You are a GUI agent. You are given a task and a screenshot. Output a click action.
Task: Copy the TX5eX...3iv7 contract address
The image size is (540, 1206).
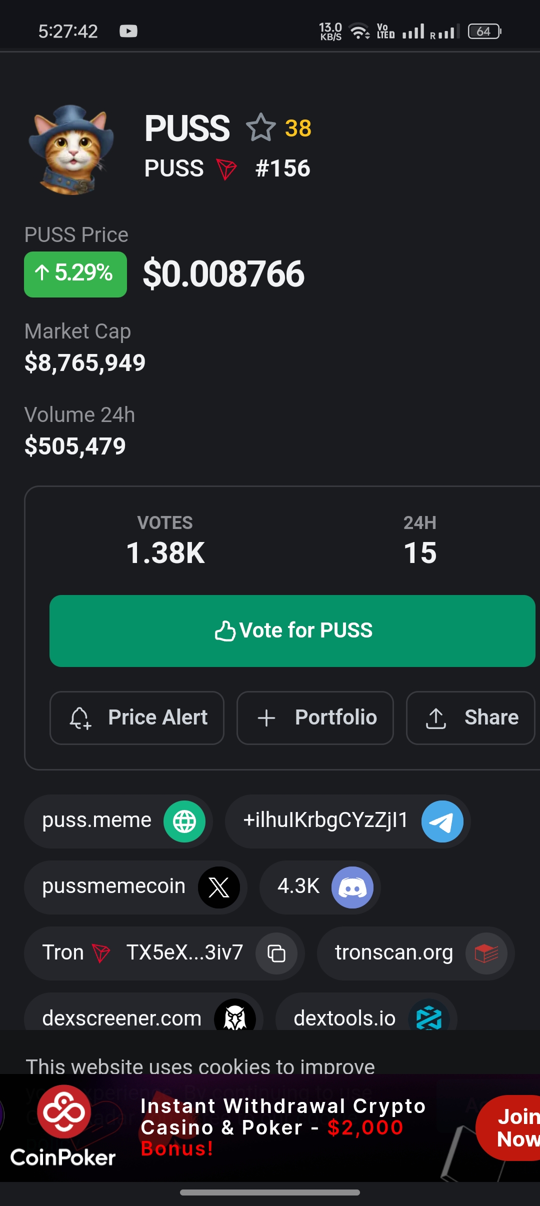coord(276,953)
